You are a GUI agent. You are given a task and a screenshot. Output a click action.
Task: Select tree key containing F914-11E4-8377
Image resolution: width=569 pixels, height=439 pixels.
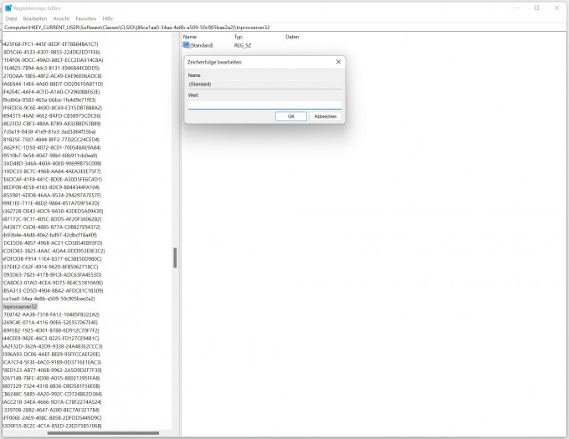[52, 259]
